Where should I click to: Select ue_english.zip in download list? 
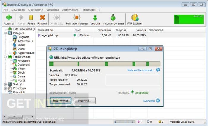pos(49,35)
